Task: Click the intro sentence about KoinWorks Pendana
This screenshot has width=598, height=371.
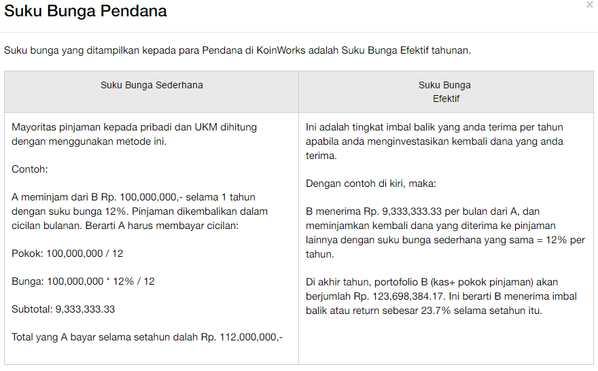Action: (237, 50)
